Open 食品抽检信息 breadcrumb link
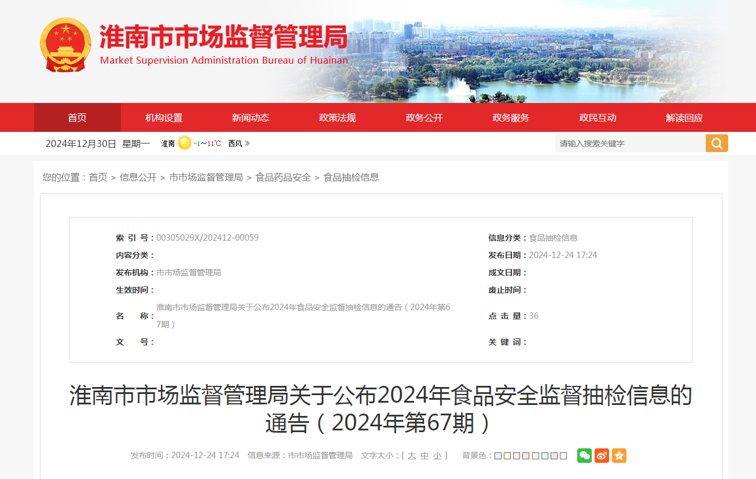The image size is (756, 479). [351, 177]
